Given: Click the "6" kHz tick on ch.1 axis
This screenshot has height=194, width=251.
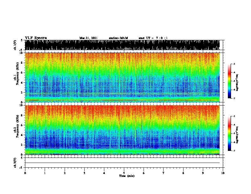Looking at the screenshot, I should point(22,73).
